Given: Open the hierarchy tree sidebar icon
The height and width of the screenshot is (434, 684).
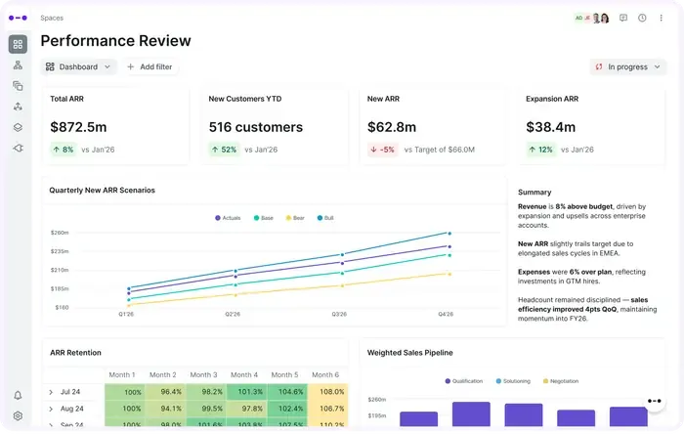Looking at the screenshot, I should [x=18, y=65].
